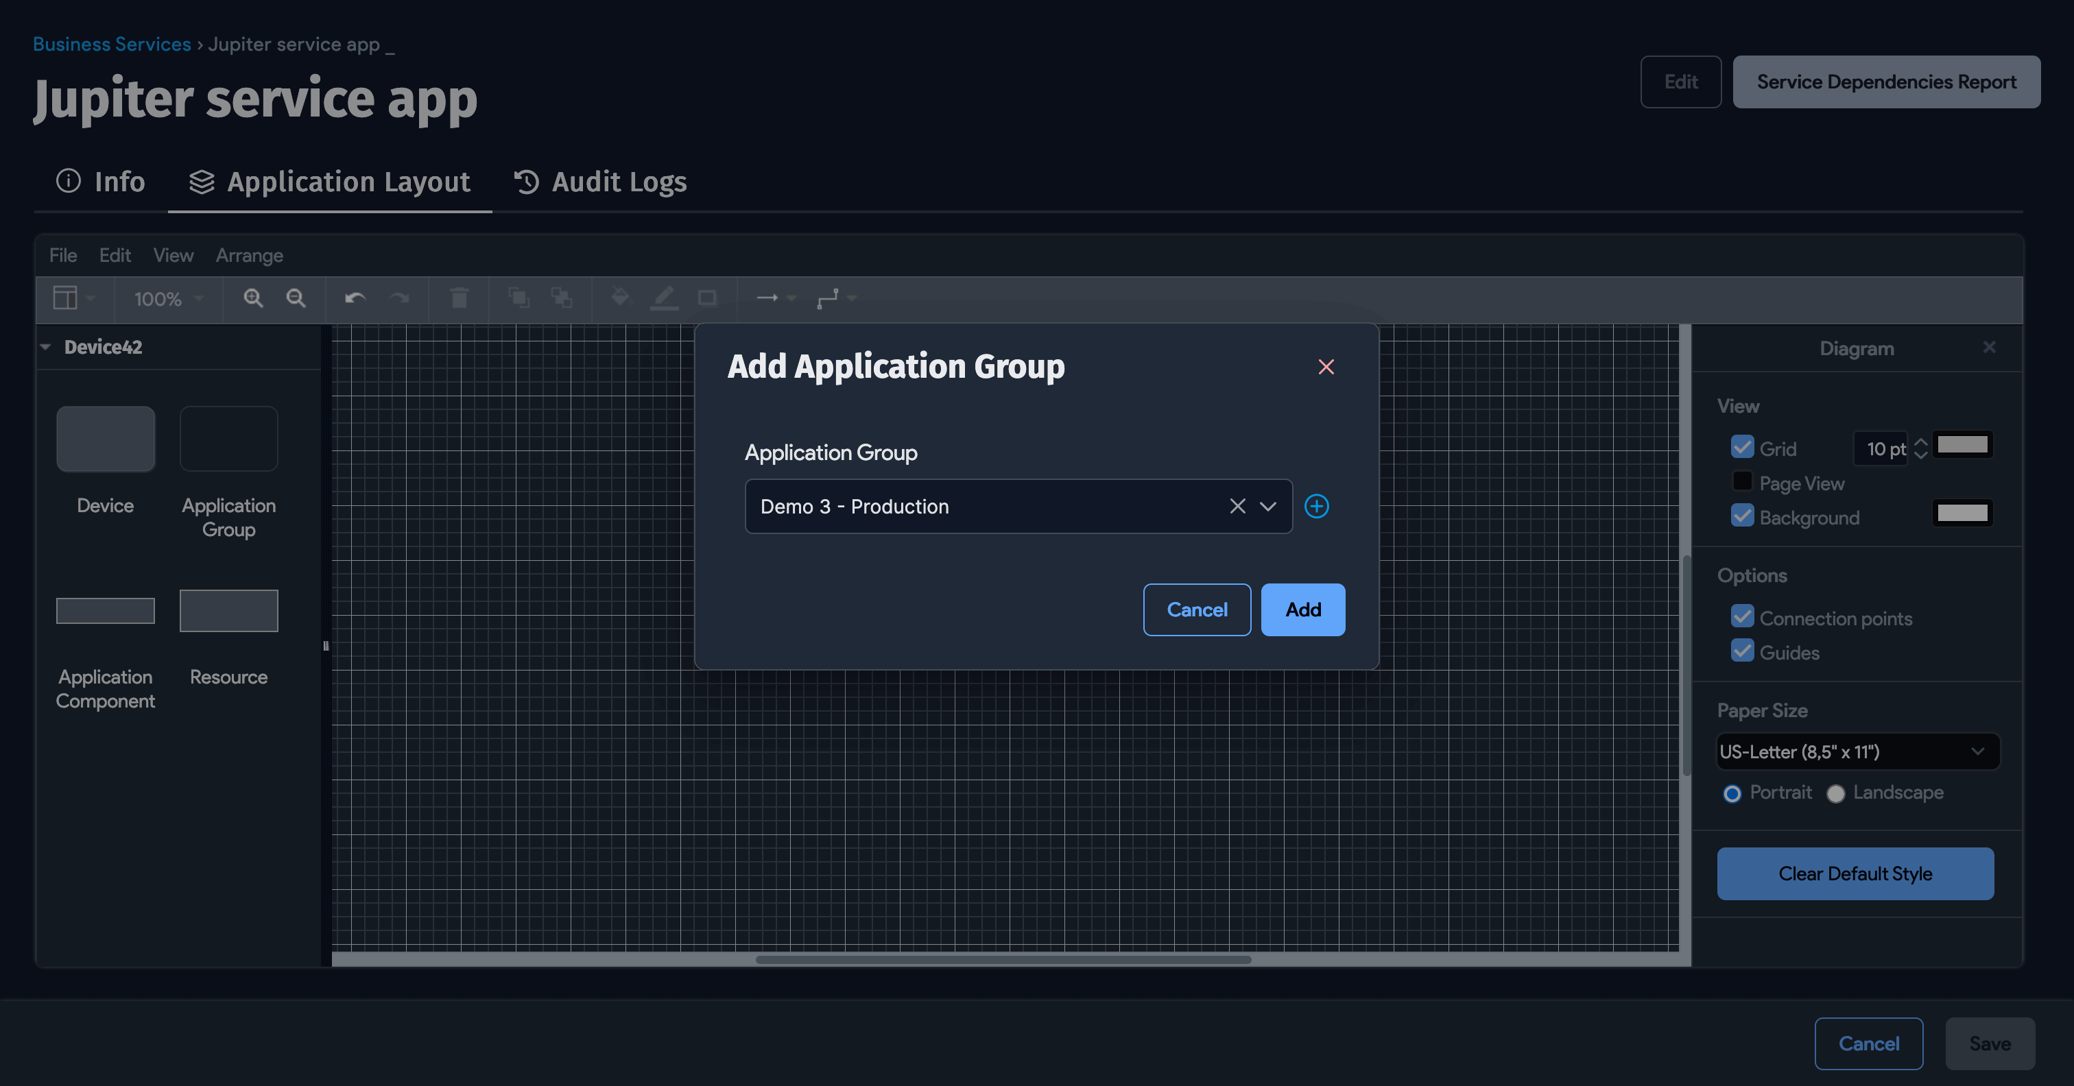2074x1086 pixels.
Task: Click the canvas horizontal scrollbar thumb
Action: [1003, 960]
